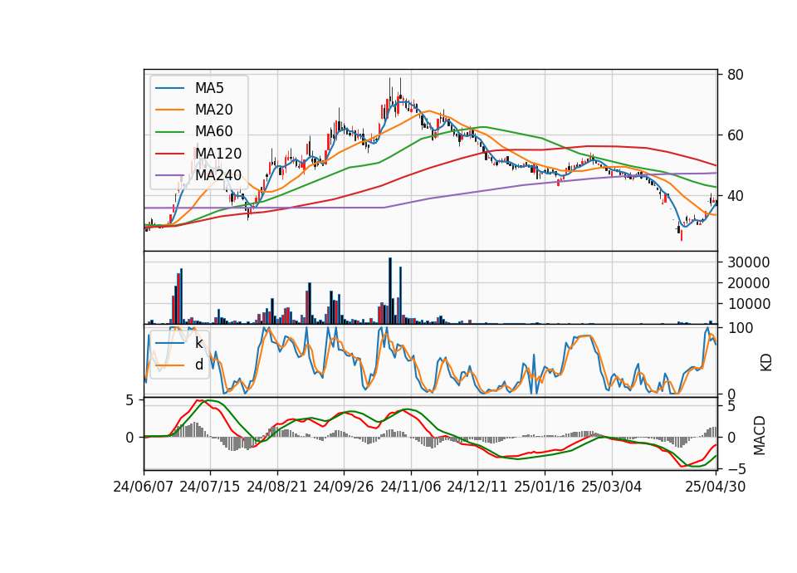Click the 24/06/07 date label

144,487
